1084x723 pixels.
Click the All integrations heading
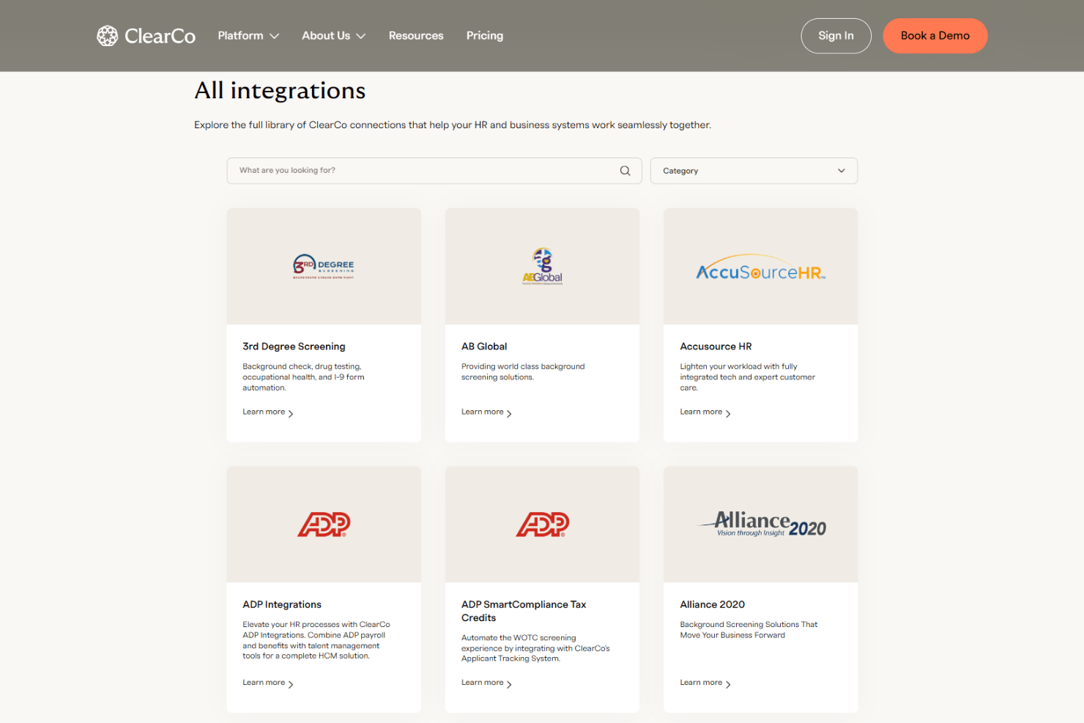pos(280,91)
